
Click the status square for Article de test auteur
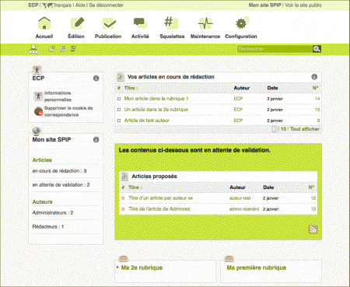(119, 121)
